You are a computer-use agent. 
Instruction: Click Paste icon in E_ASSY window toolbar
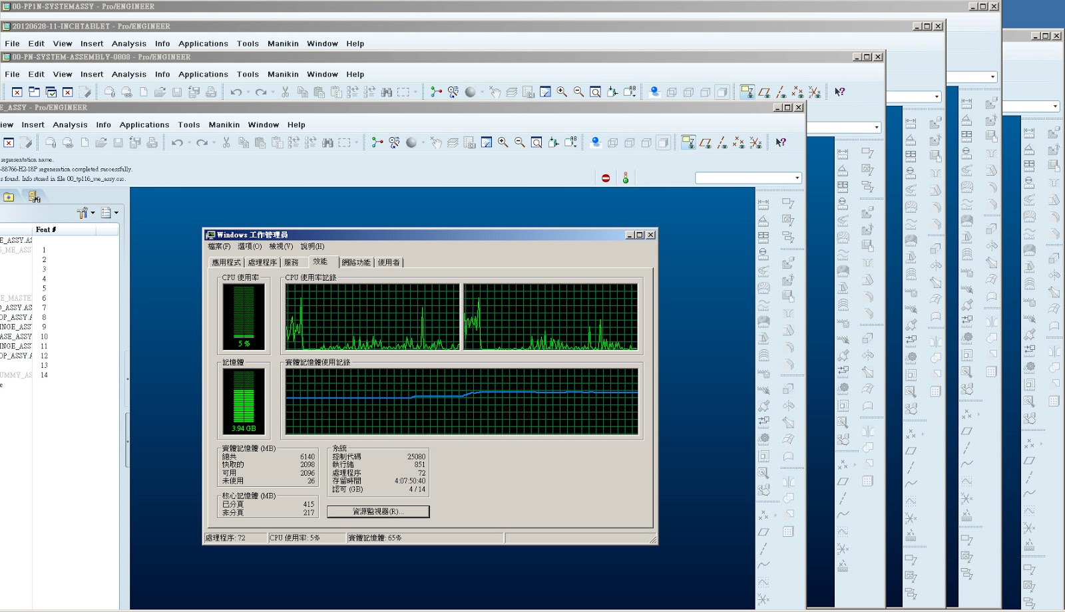click(x=260, y=142)
